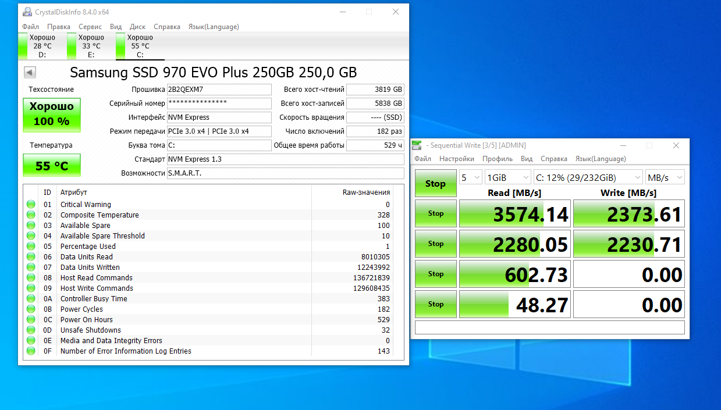Click the masked serial number field
Viewport: 721px width, 410px height.
click(219, 104)
